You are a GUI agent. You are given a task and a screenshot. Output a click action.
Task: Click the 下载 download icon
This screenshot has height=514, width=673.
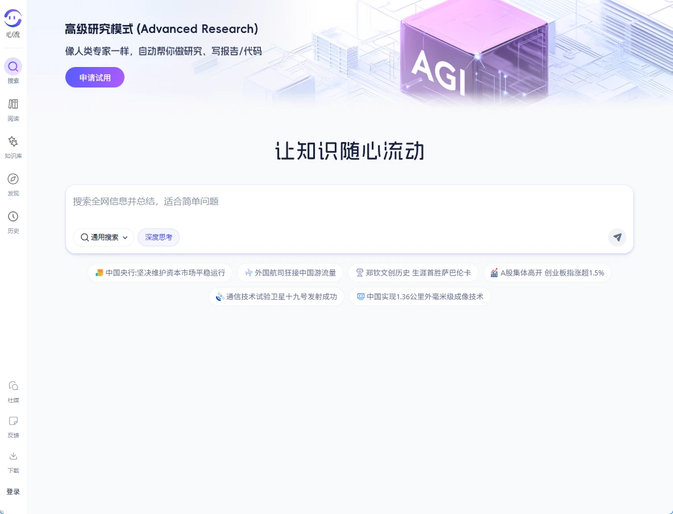(x=13, y=457)
